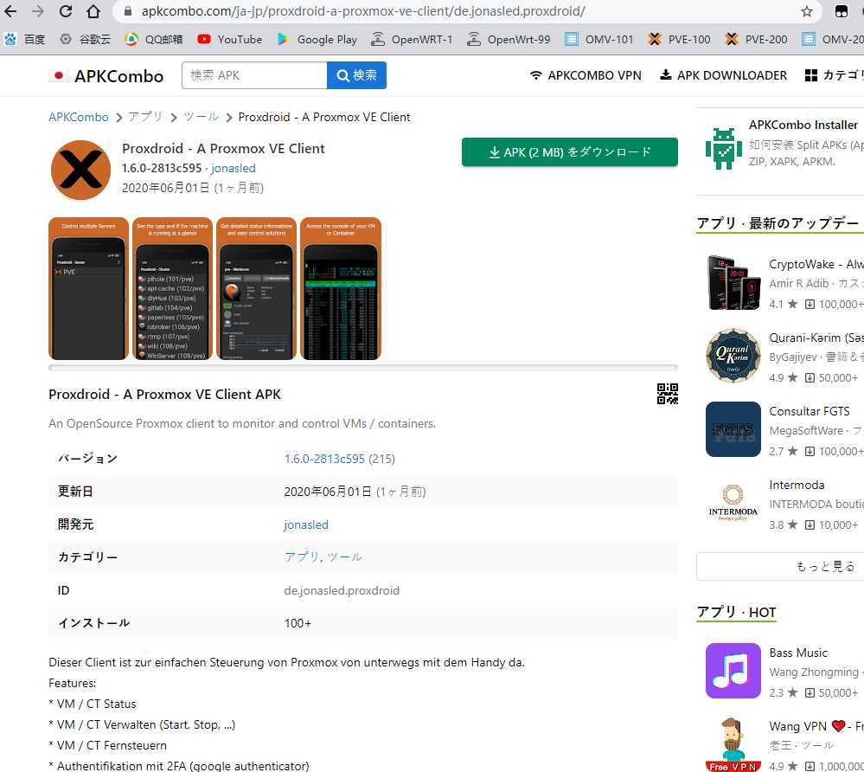
Task: Reload the page with the refresh icon
Action: [x=66, y=11]
